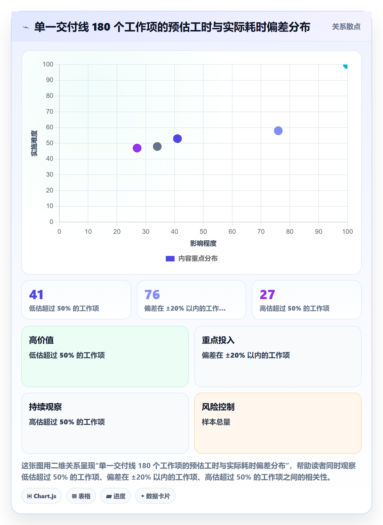Select the purple data point in the scatter chart
Viewport: 383px width, 525px height.
[137, 148]
